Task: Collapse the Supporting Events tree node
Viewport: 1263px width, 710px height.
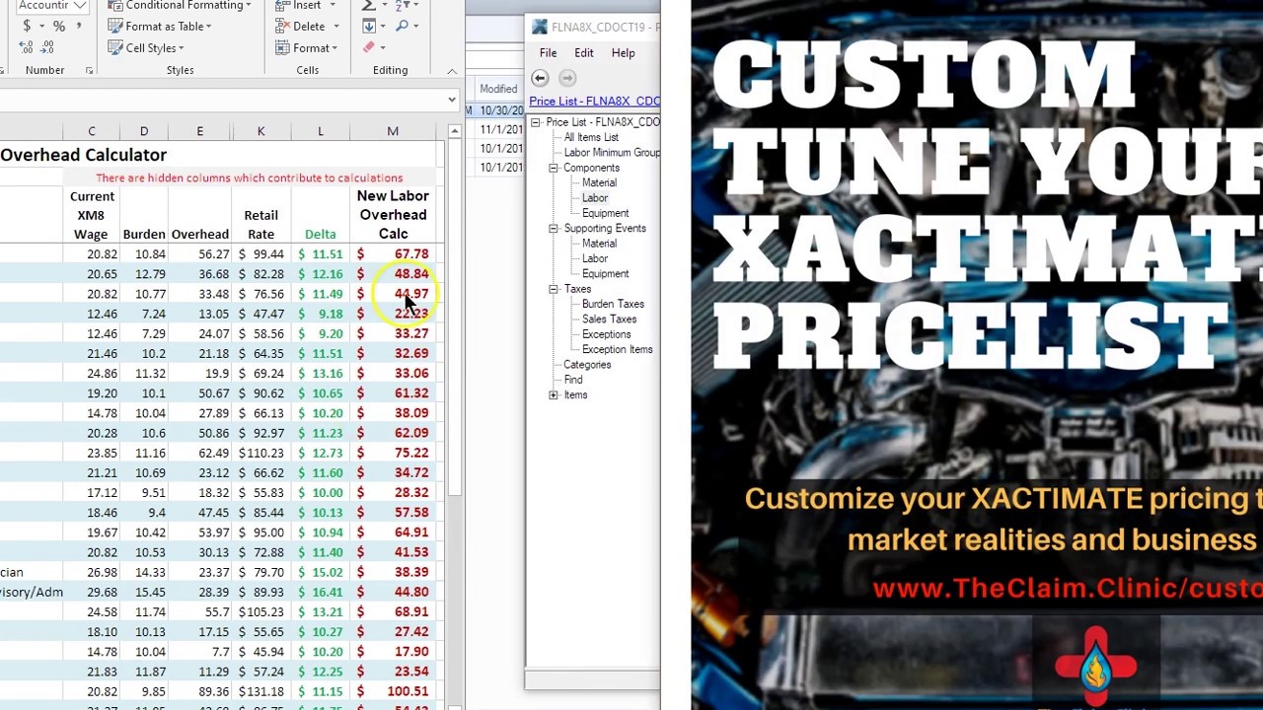Action: click(x=554, y=229)
